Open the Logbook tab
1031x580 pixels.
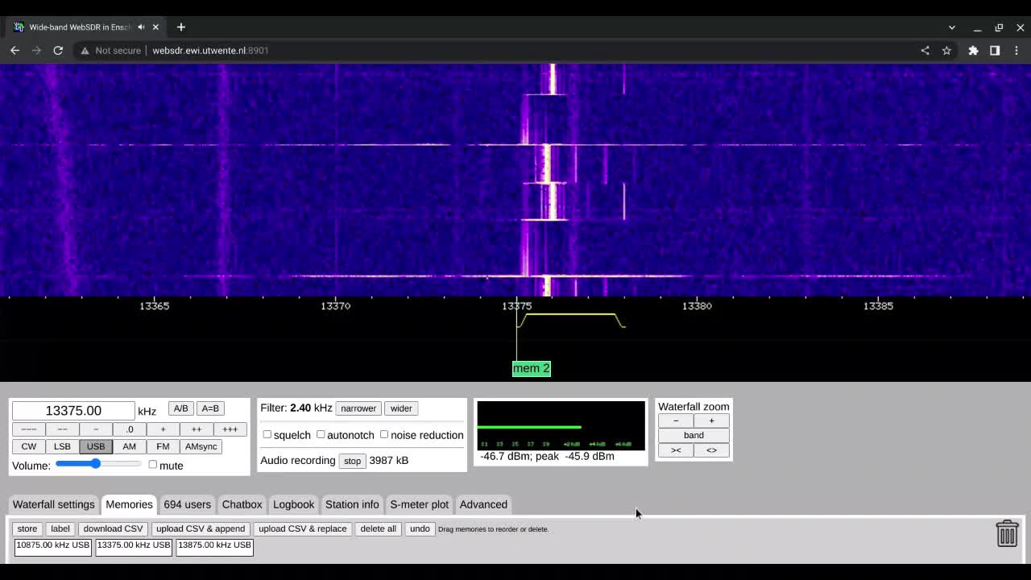(293, 504)
